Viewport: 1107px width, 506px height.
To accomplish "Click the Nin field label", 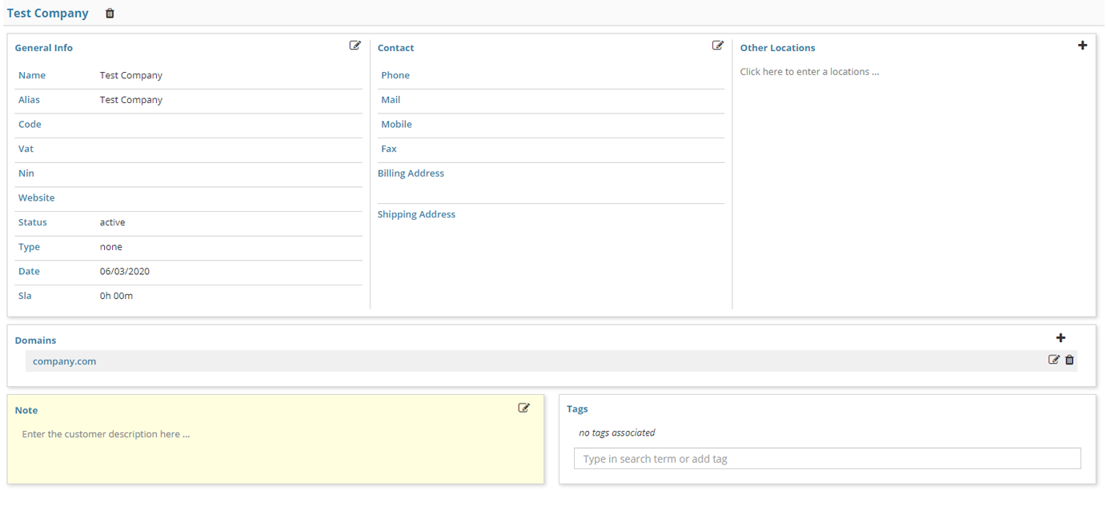I will [26, 173].
